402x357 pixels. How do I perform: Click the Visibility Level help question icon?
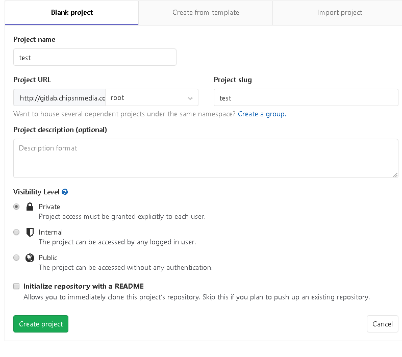coord(65,192)
